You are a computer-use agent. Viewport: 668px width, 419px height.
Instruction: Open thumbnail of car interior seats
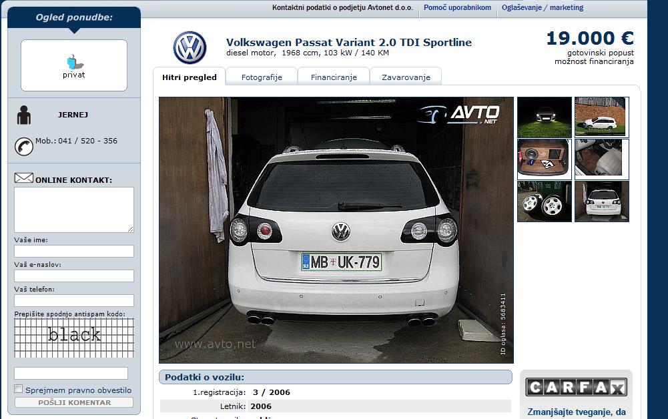tap(601, 159)
